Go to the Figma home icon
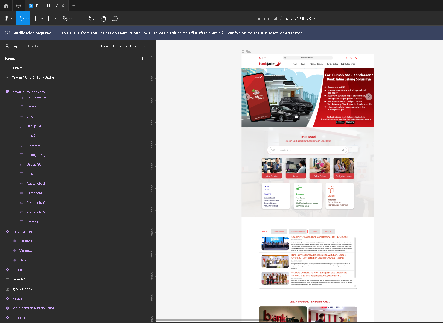443x323 pixels. (6, 6)
